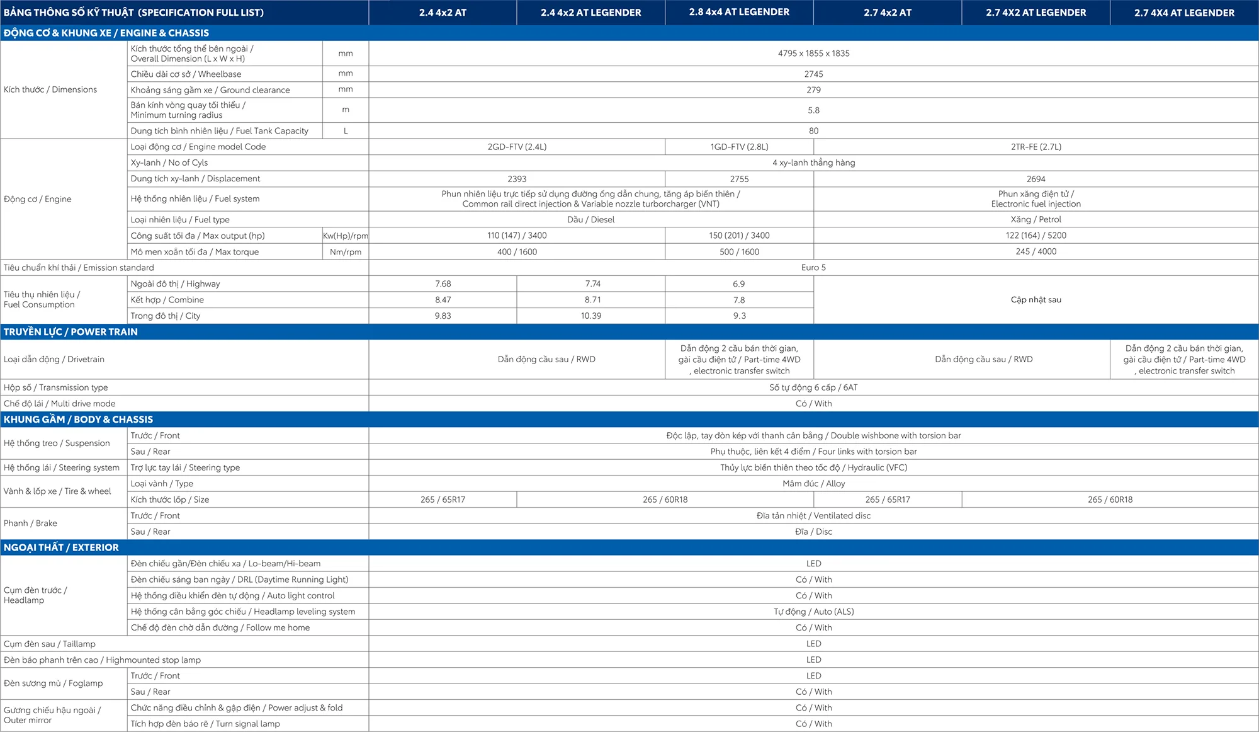Click the Engine & Chassis section header
This screenshot has height=732, width=1259.
(106, 33)
